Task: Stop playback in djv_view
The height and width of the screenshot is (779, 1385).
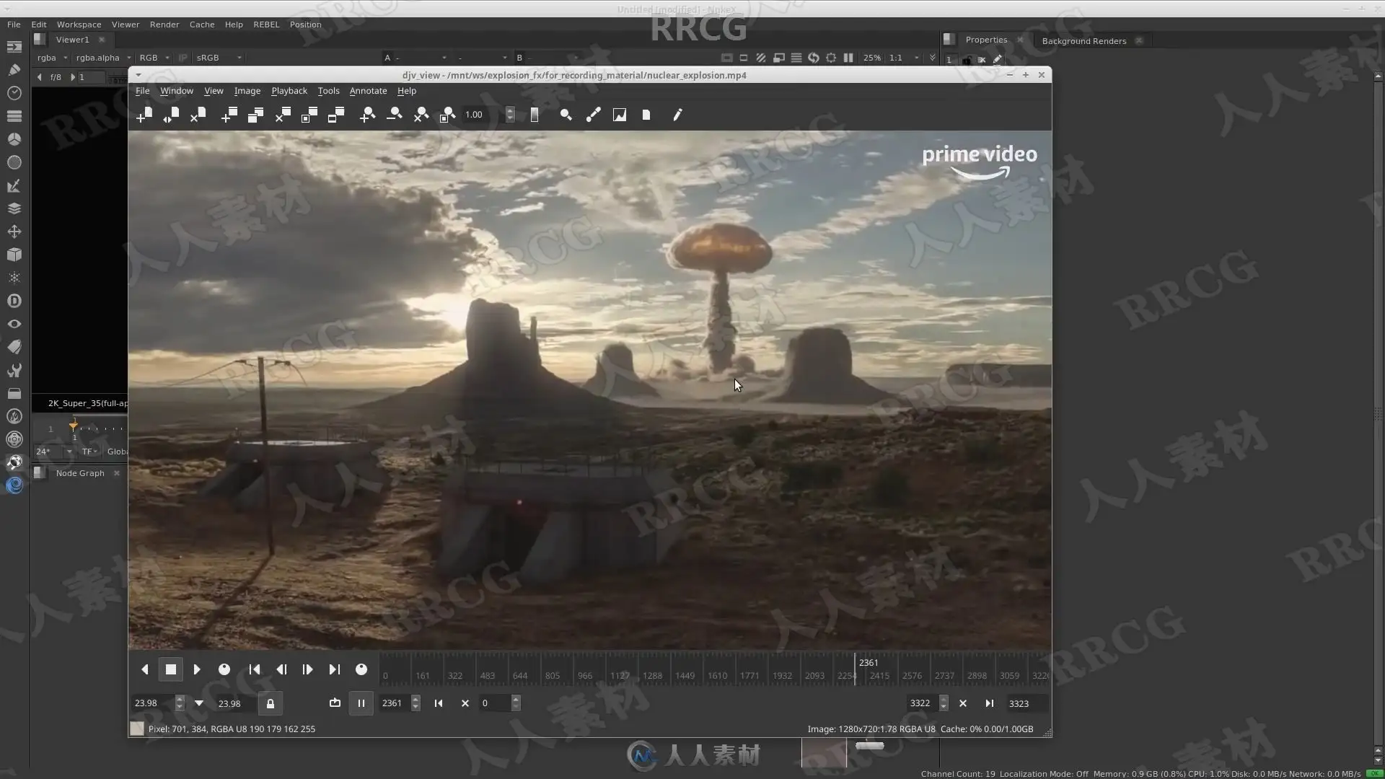Action: (171, 669)
